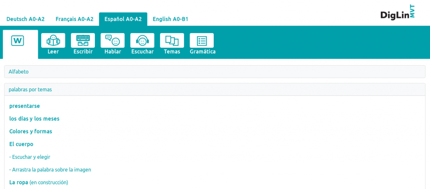This screenshot has width=430, height=189.
Task: Start the Escuchar y elegir exercise
Action: pos(30,157)
